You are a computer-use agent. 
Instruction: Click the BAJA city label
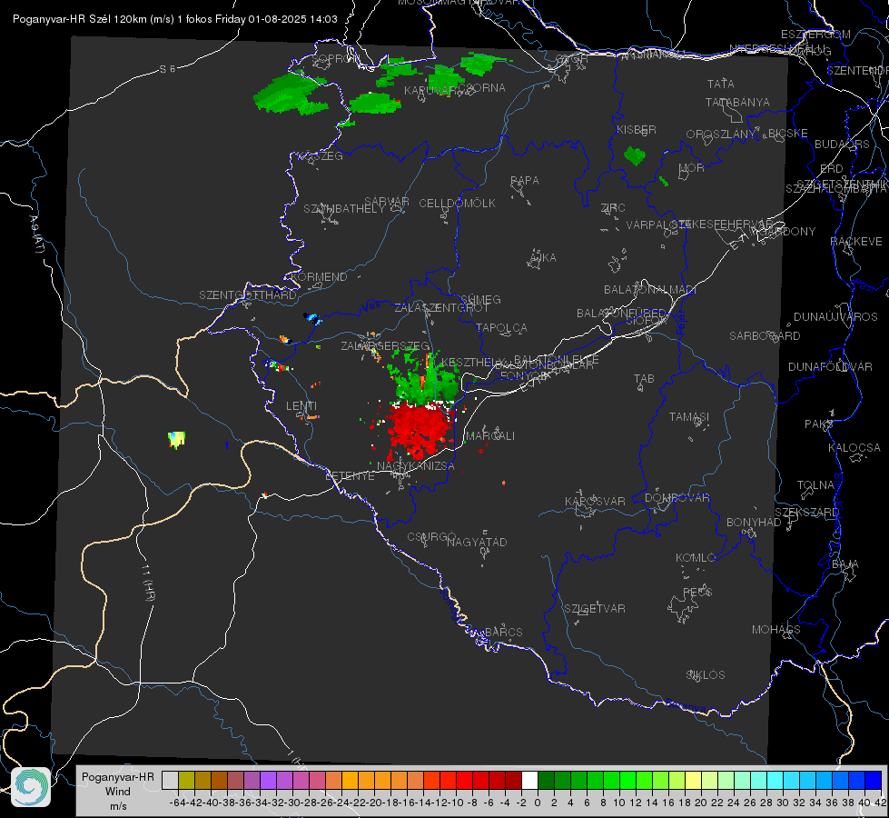tap(845, 564)
